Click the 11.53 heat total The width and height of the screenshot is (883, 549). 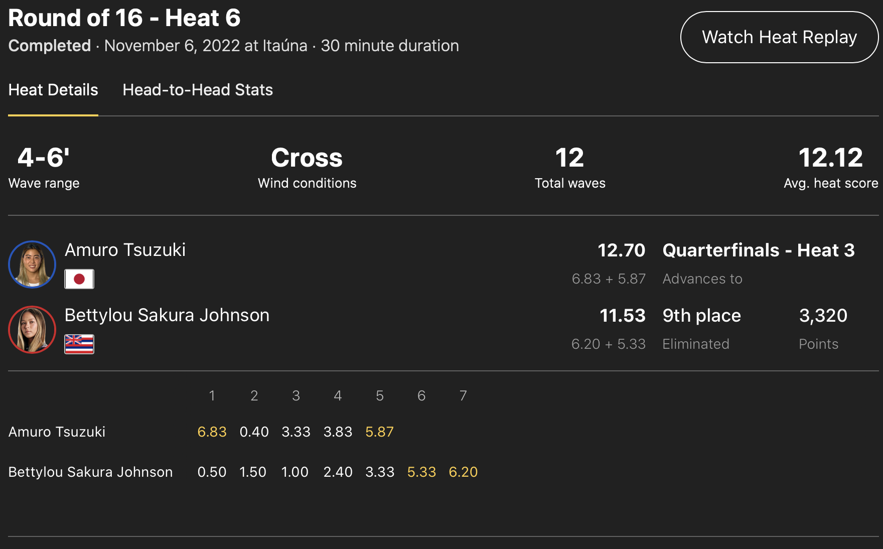point(622,316)
